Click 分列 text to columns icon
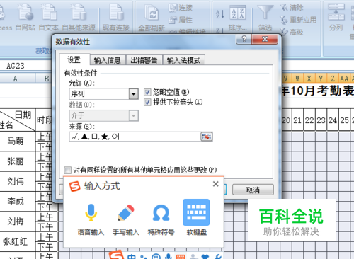The width and height of the screenshot is (354, 259). click(336, 18)
